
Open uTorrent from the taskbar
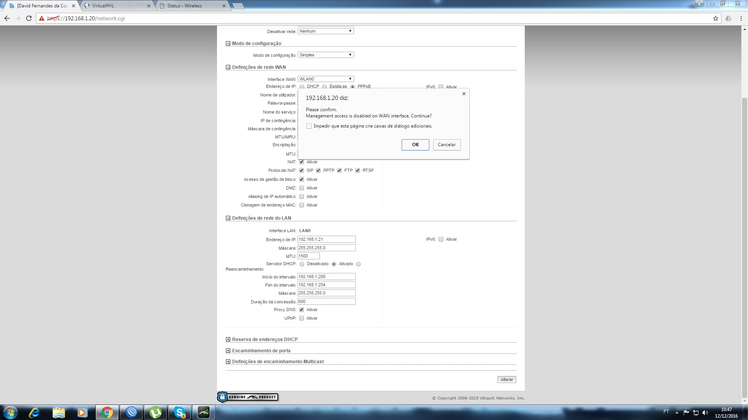155,412
